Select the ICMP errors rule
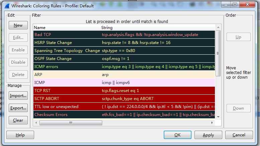260x146 pixels. tap(124, 67)
